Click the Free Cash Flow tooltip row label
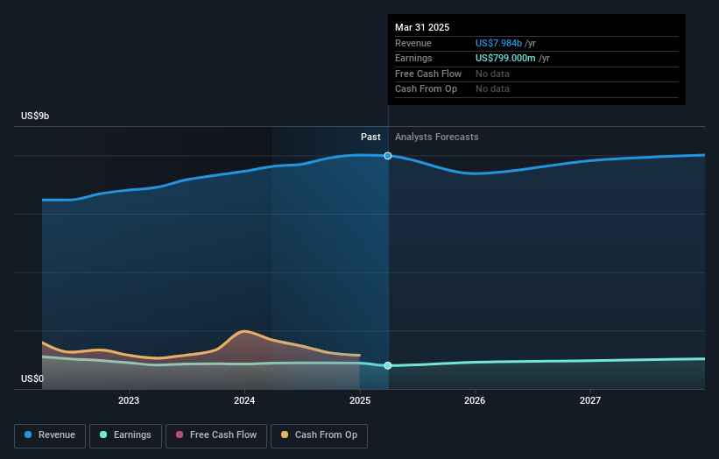Viewport: 719px width, 459px height. point(428,74)
